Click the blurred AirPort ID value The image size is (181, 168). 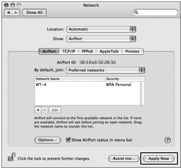click(x=98, y=62)
